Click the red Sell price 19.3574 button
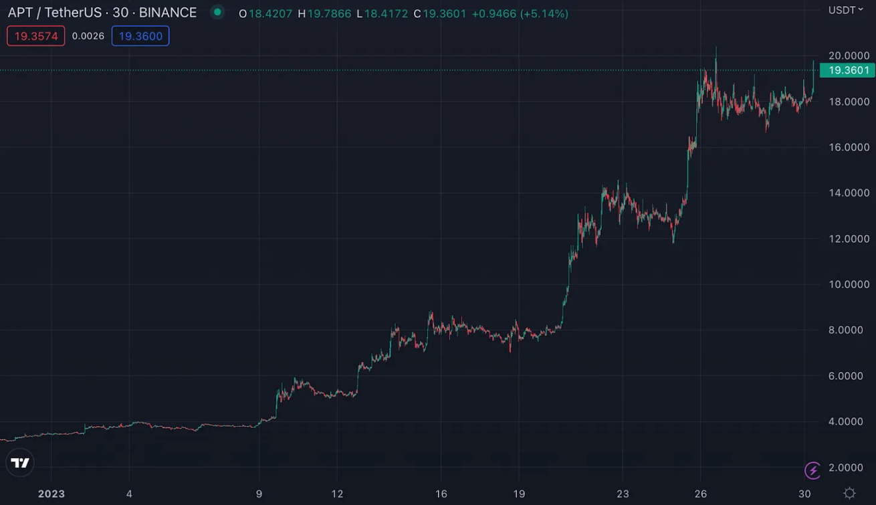This screenshot has height=505, width=876. click(x=35, y=35)
